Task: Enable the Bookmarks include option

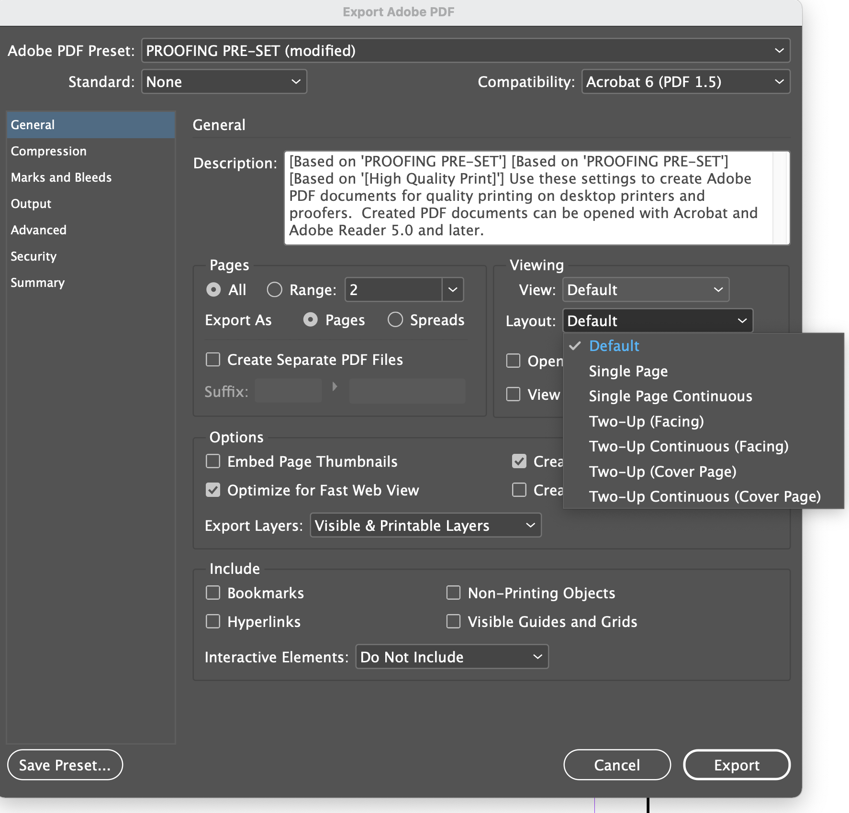Action: tap(213, 593)
